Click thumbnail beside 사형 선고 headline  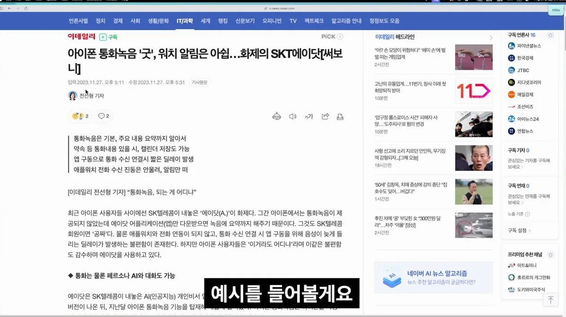pos(474,158)
